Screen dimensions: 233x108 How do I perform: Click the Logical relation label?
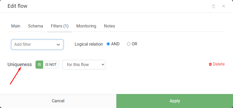[x=89, y=44]
